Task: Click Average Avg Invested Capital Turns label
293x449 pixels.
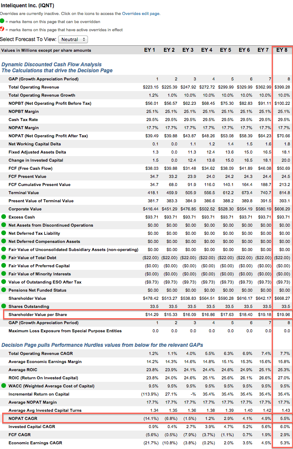Action: 45,411
